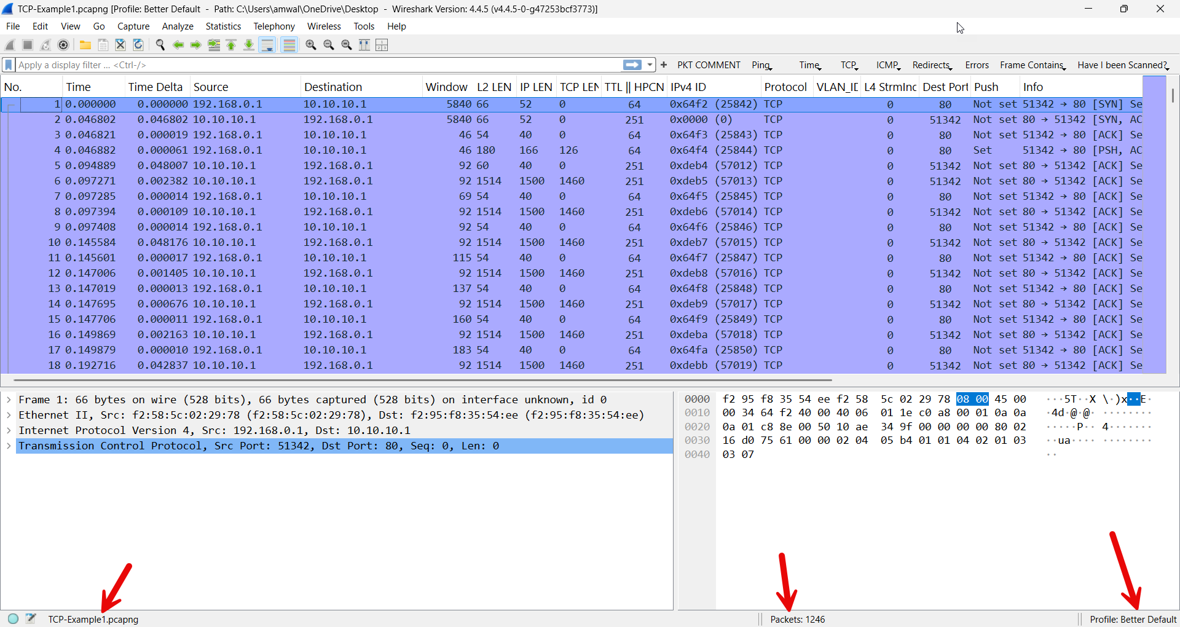Toggle the display filter bookmark

pos(8,65)
